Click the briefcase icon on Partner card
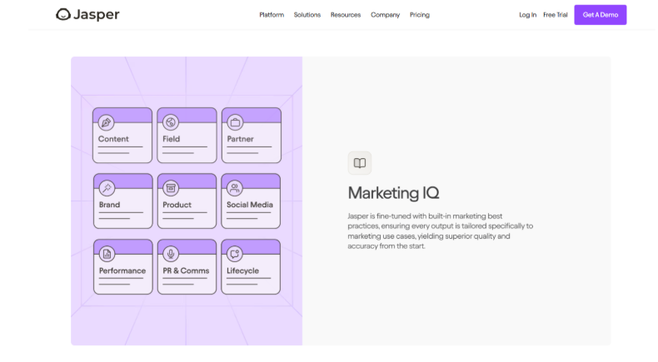Viewport: 658px width, 362px height. (235, 122)
